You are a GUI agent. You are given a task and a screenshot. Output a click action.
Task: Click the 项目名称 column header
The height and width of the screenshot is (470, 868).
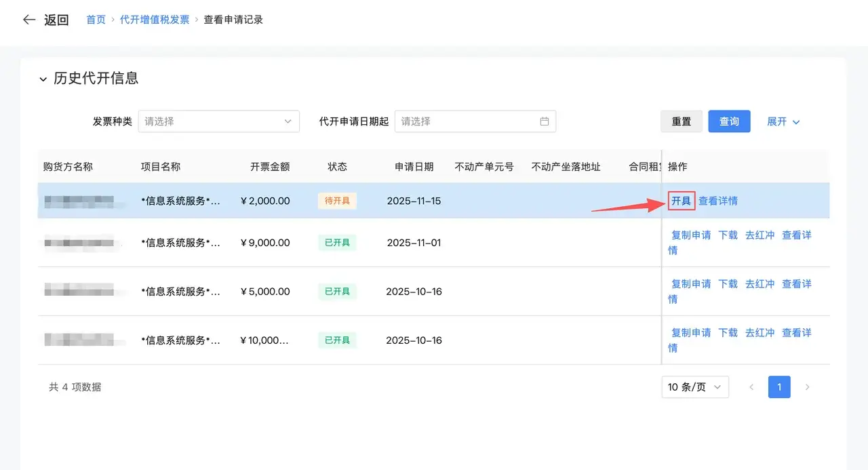[161, 167]
